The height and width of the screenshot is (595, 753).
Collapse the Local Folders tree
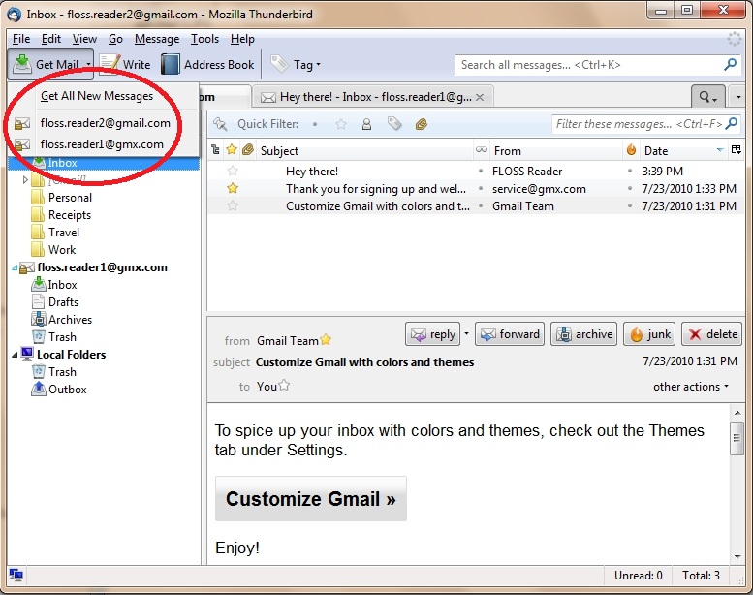pyautogui.click(x=15, y=355)
